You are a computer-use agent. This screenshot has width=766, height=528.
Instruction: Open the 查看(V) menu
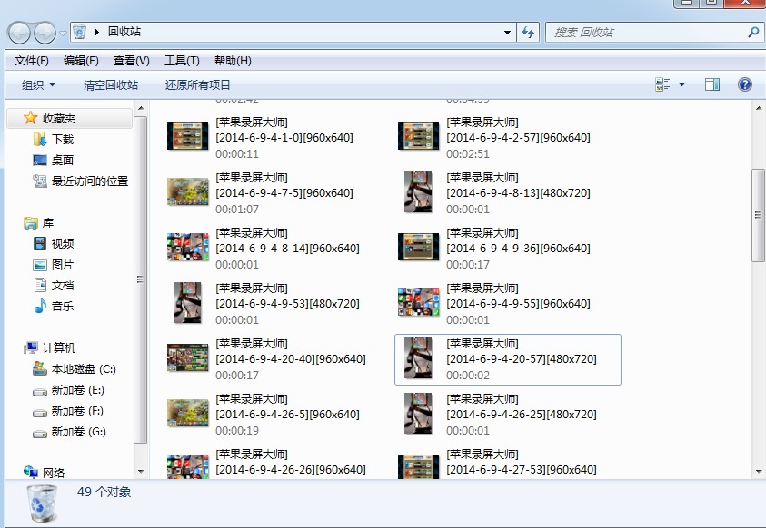(132, 61)
